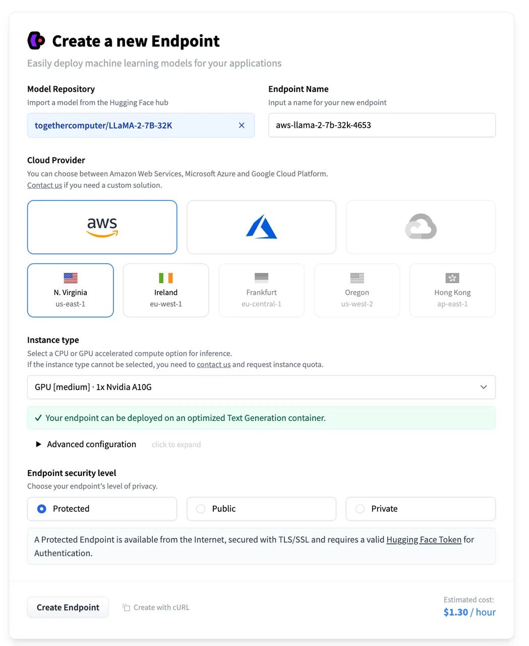Select the AWS cloud provider

pos(102,227)
